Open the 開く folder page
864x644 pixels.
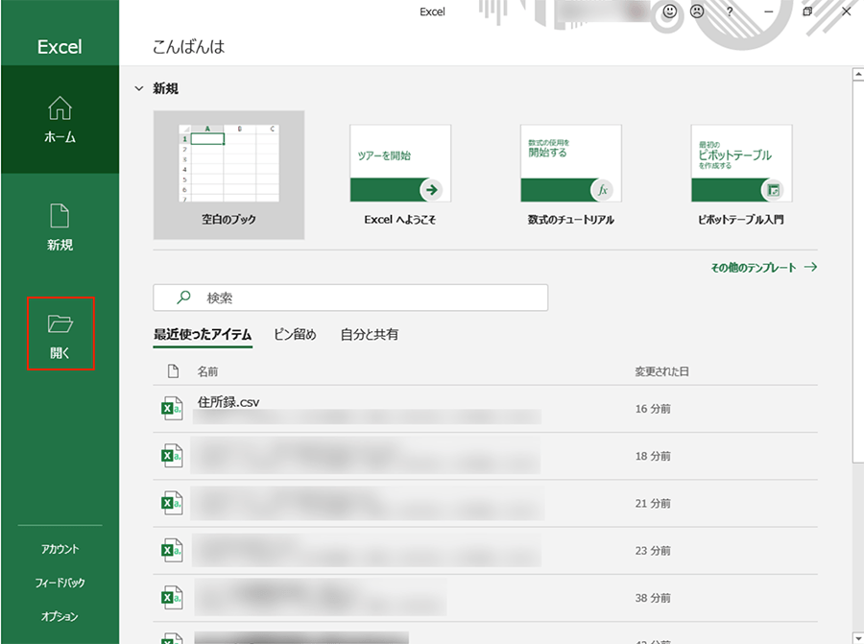pos(60,334)
